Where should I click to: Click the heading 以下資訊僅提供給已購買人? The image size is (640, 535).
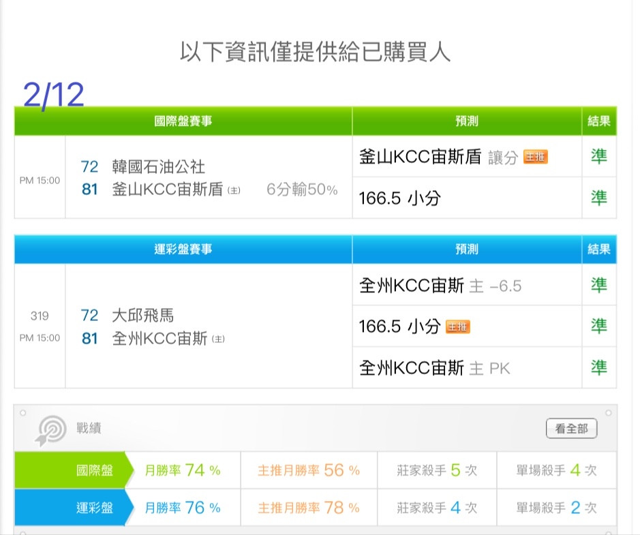[x=315, y=52]
